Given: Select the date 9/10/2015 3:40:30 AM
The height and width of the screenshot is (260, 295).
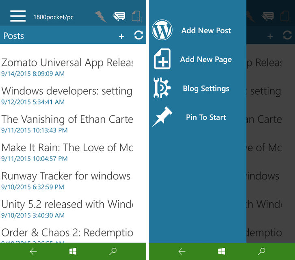Looking at the screenshot, I should tap(33, 215).
